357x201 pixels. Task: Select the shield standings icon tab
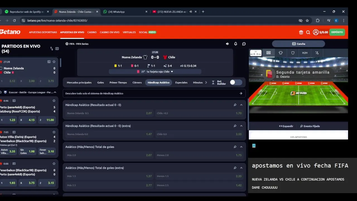(293, 53)
